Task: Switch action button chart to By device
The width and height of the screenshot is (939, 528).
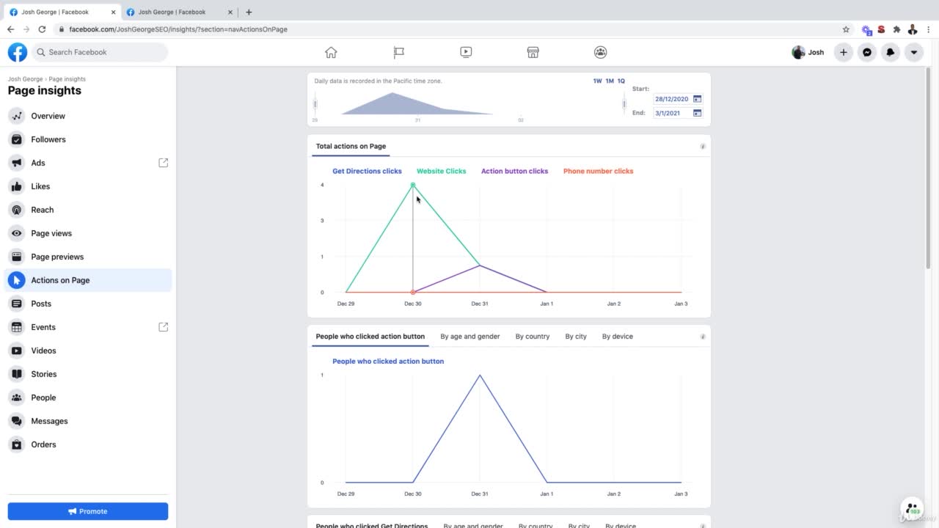Action: click(x=618, y=337)
